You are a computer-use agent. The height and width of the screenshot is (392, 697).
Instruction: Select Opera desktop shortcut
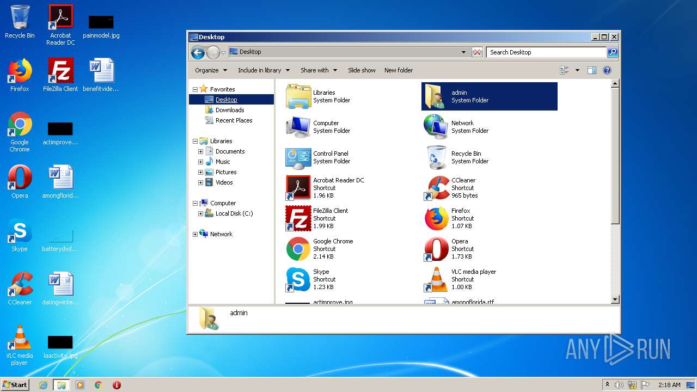20,182
